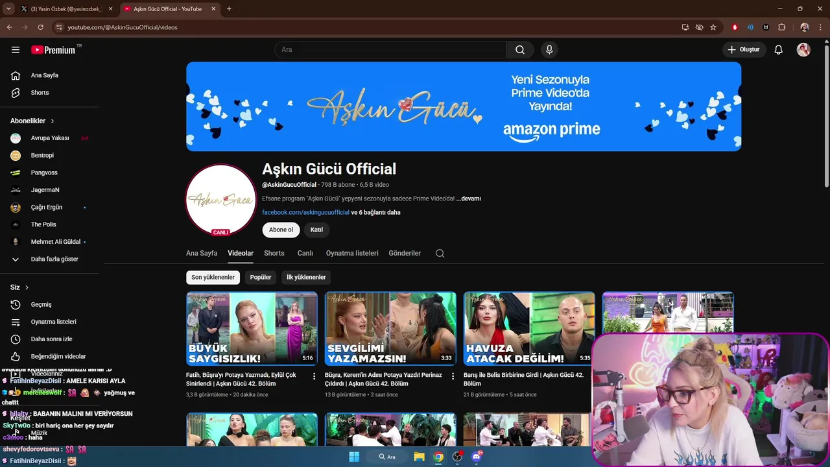Image resolution: width=830 pixels, height=467 pixels.
Task: Open the black cat extension icon
Action: point(766,27)
